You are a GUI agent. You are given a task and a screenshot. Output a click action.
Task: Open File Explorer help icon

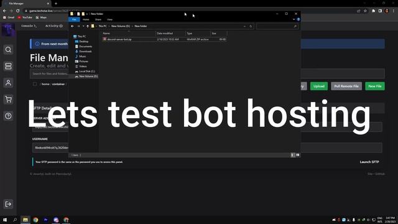pos(298,19)
